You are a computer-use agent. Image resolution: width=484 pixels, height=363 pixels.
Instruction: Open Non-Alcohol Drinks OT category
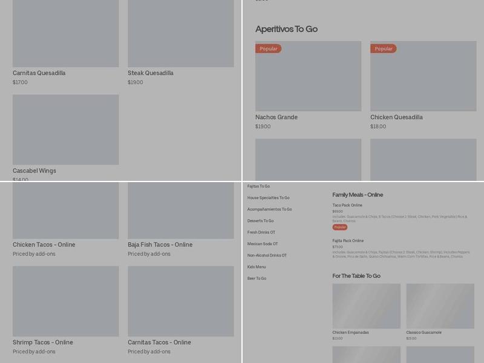coord(267,255)
